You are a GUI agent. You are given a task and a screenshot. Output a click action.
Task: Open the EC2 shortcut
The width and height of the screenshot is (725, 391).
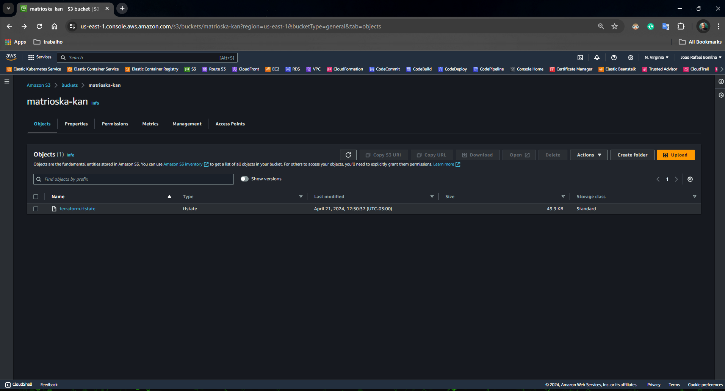[x=272, y=69]
